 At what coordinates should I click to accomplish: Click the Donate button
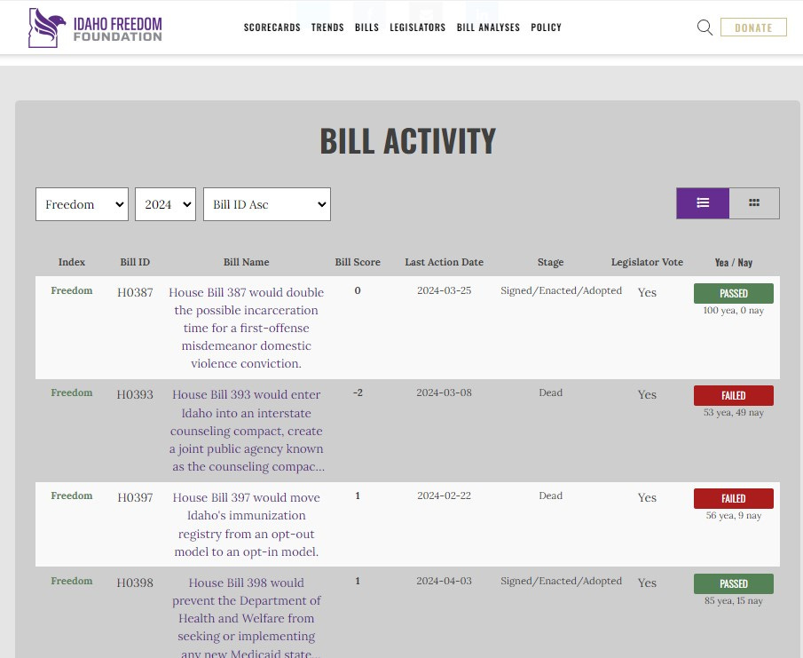coord(753,28)
